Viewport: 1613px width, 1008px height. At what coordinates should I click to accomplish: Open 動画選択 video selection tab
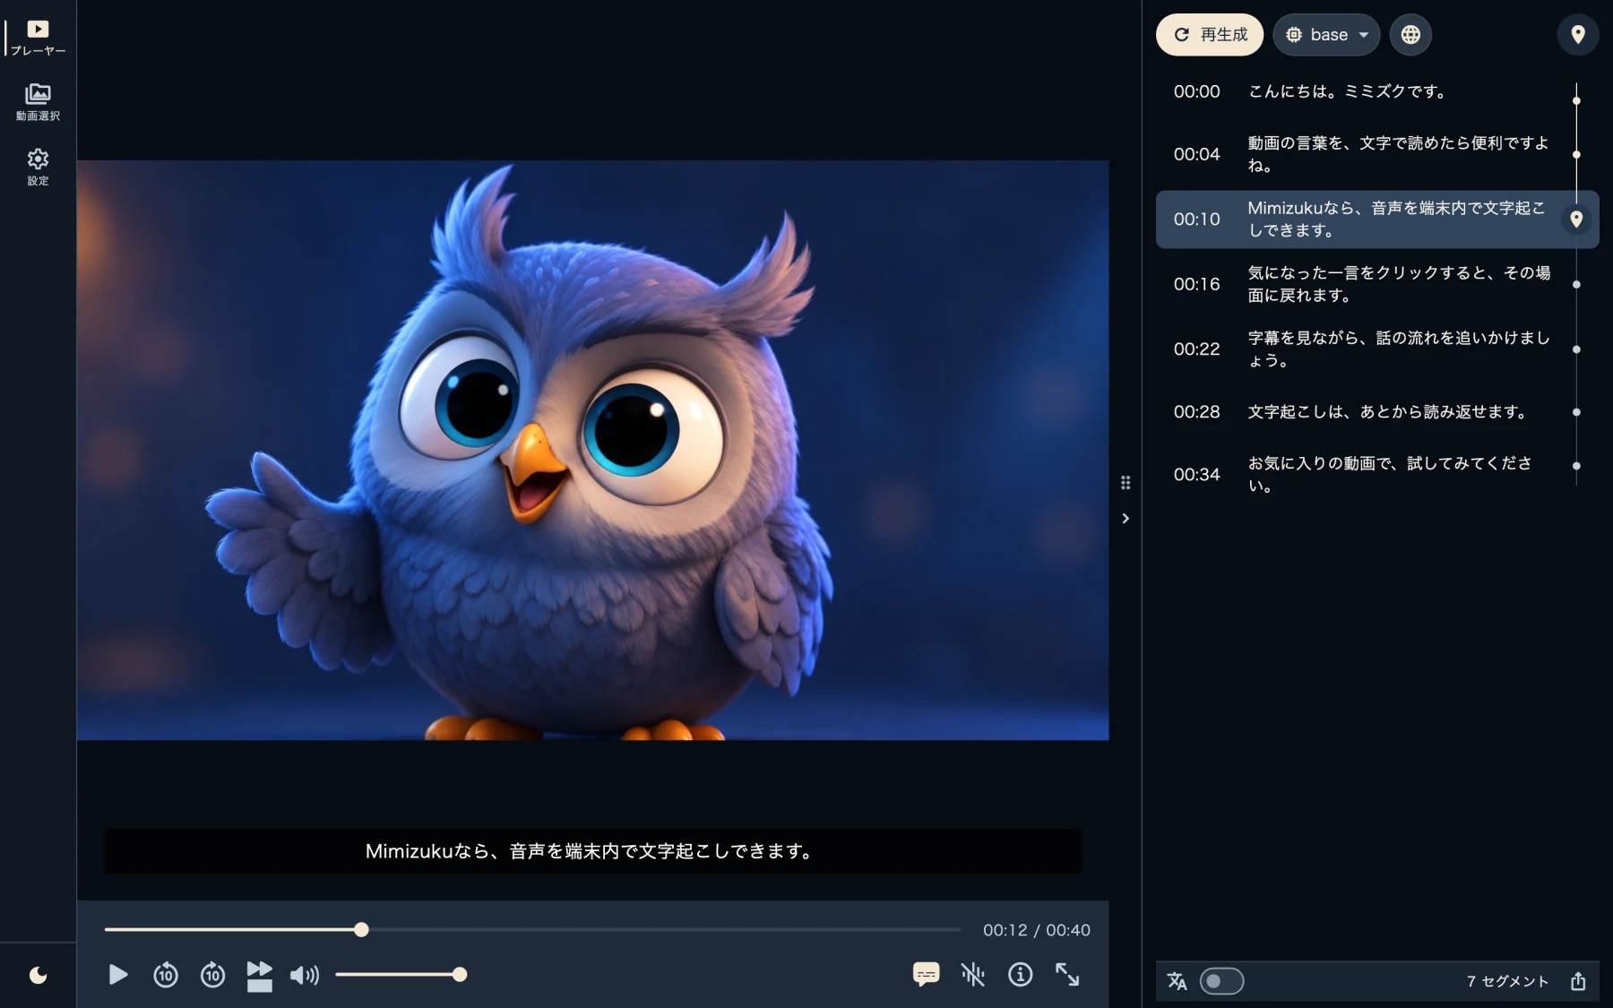click(38, 102)
